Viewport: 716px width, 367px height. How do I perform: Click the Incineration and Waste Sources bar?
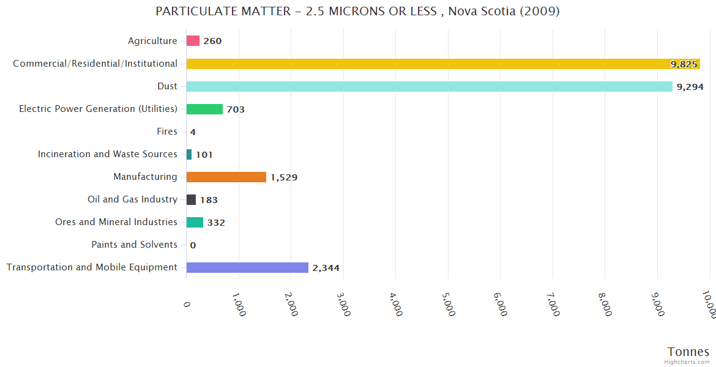(x=189, y=154)
